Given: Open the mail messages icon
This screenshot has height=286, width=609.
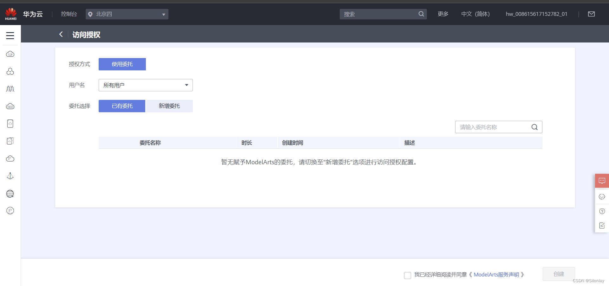Looking at the screenshot, I should click(x=591, y=14).
